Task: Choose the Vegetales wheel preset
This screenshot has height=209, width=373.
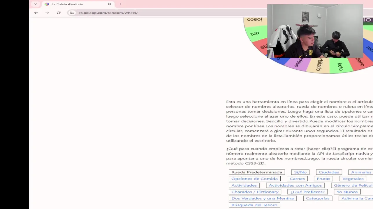Action: tap(353, 179)
